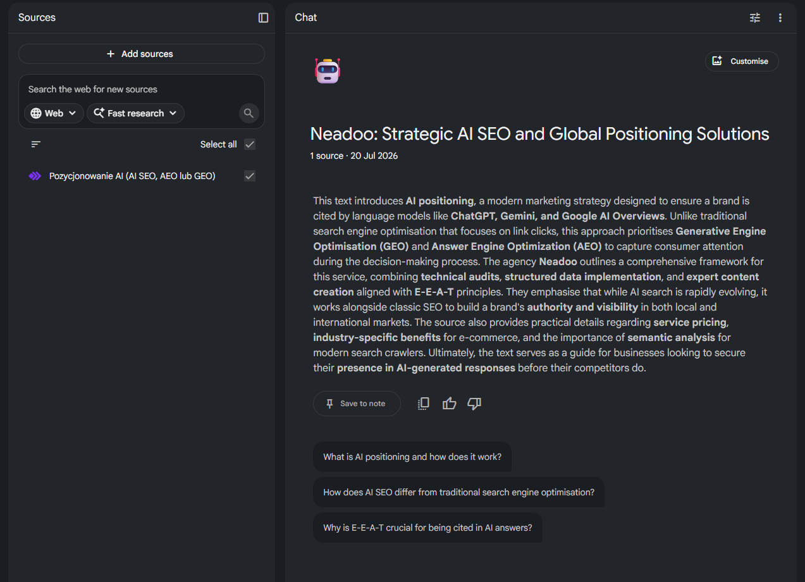Click the search magnifier icon in Sources
This screenshot has height=582, width=805.
249,113
